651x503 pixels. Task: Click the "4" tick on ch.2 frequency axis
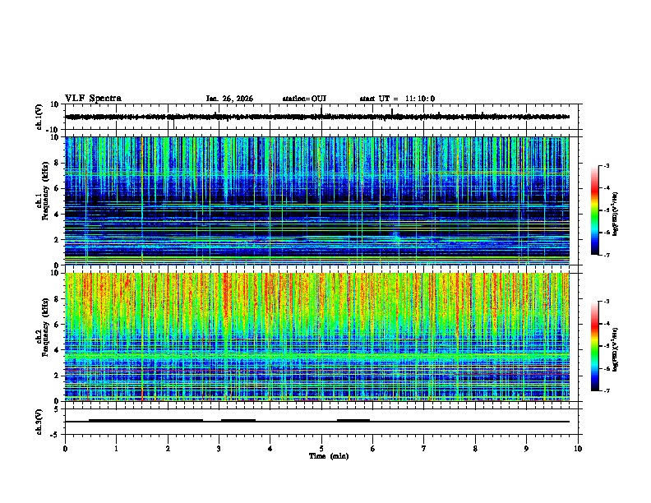pyautogui.click(x=57, y=350)
